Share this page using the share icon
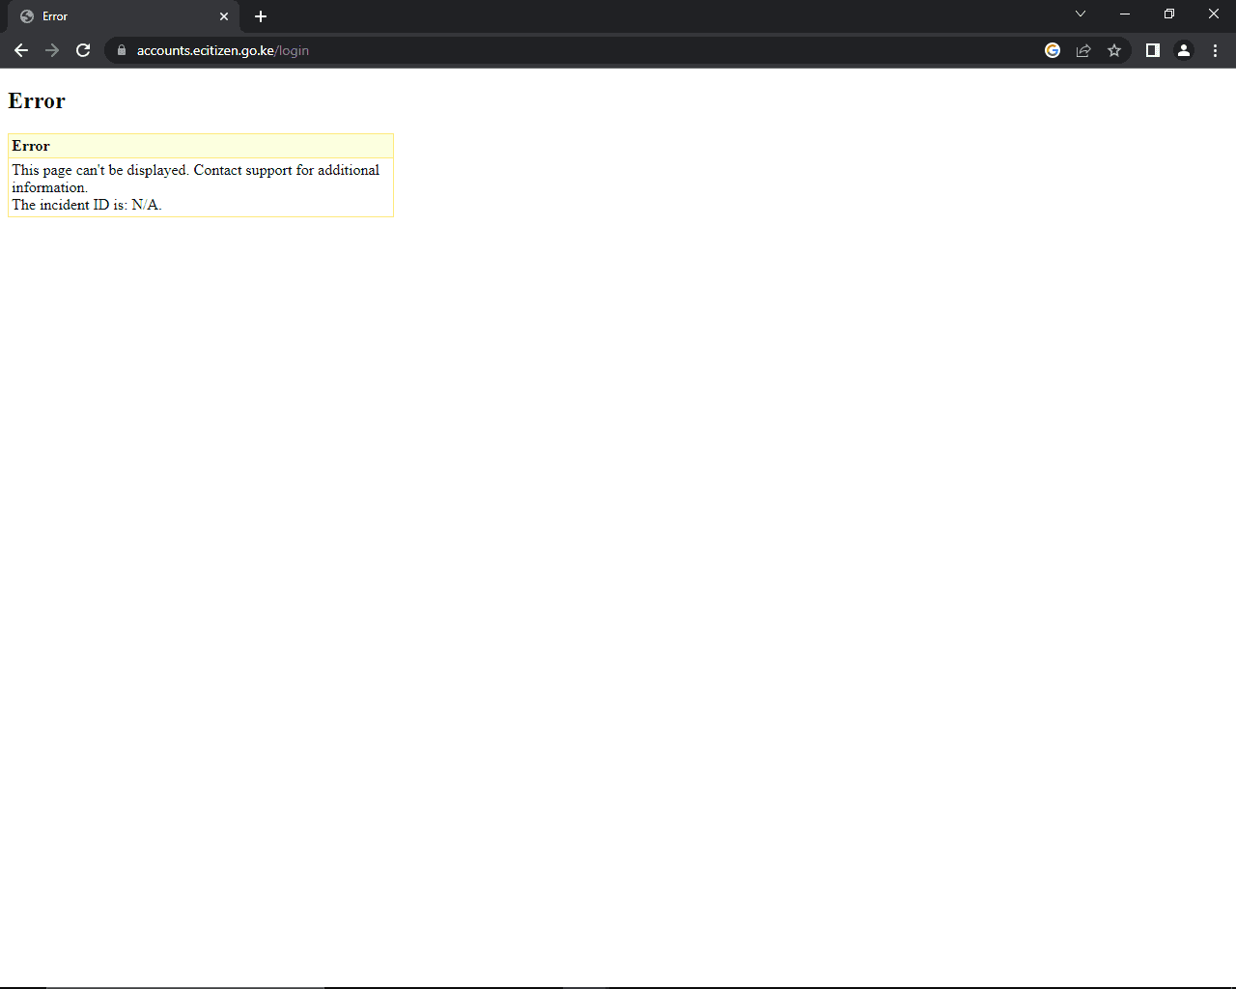The image size is (1236, 989). tap(1083, 50)
